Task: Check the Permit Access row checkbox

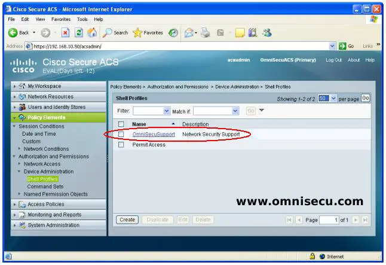Action: (121, 145)
